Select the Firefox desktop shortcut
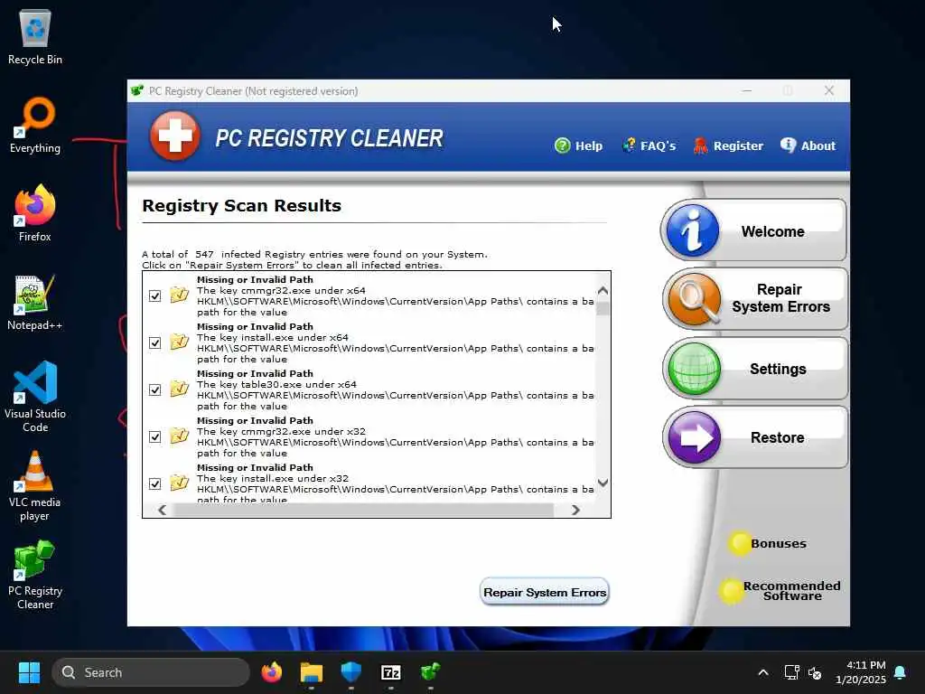Image resolution: width=925 pixels, height=694 pixels. [35, 213]
